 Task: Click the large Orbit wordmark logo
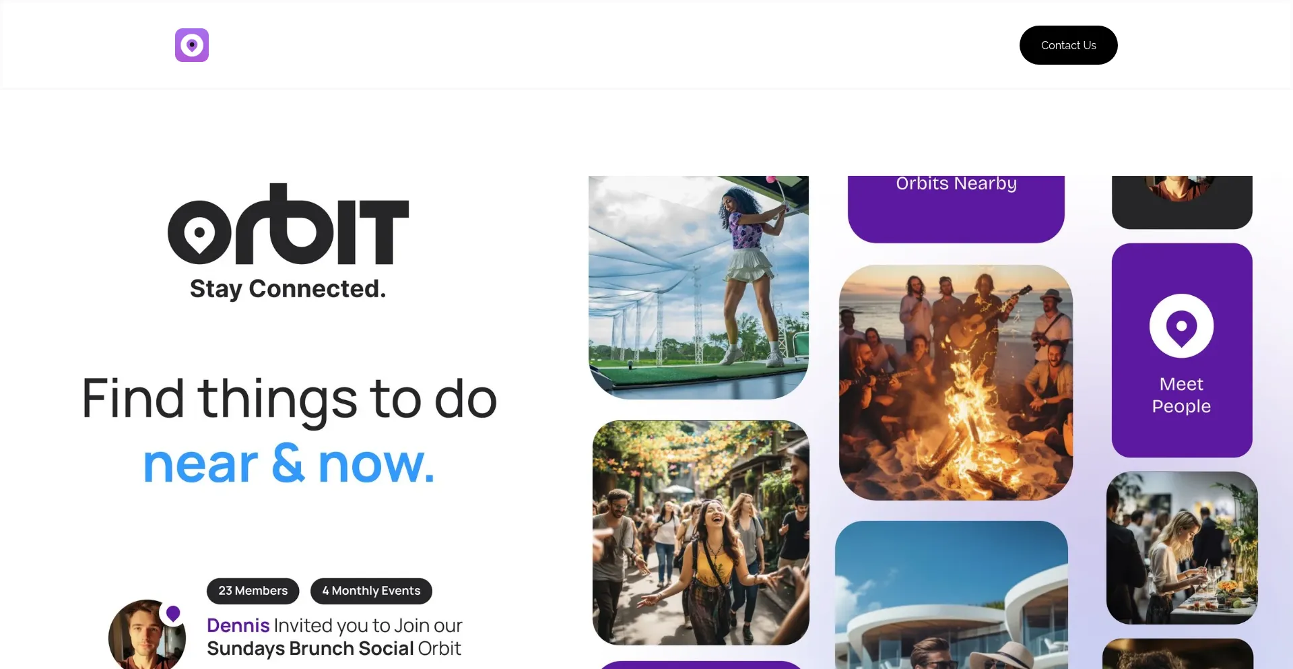coord(288,224)
